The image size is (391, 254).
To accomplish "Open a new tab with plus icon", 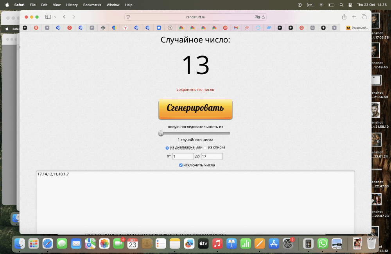I will click(354, 17).
